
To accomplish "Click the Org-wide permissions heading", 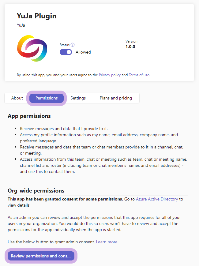I will click(36, 191).
